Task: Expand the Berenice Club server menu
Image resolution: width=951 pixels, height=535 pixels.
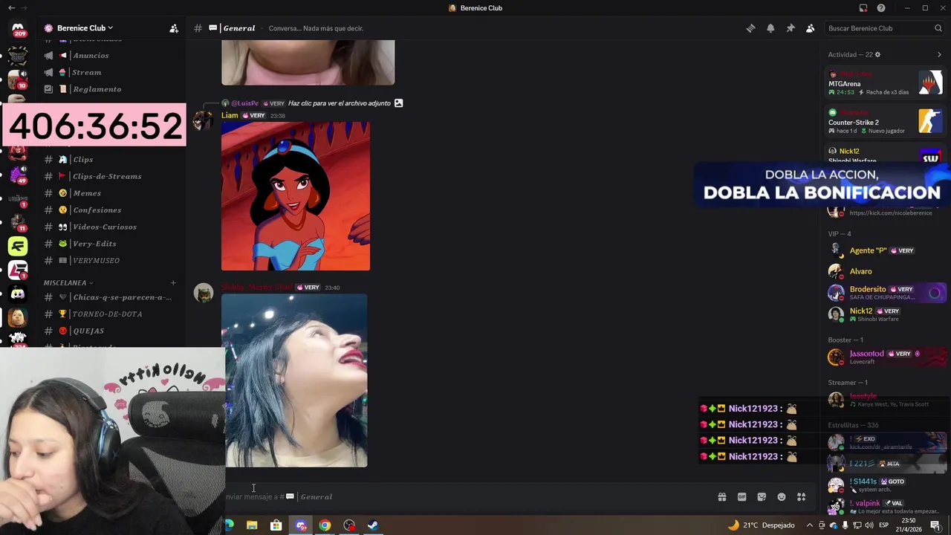Action: [x=84, y=28]
